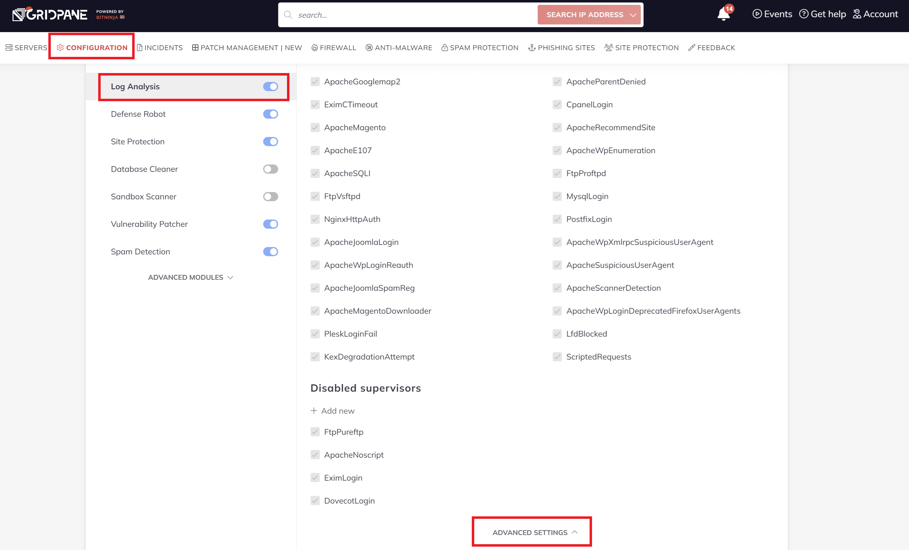Click inside the search input field

(406, 15)
